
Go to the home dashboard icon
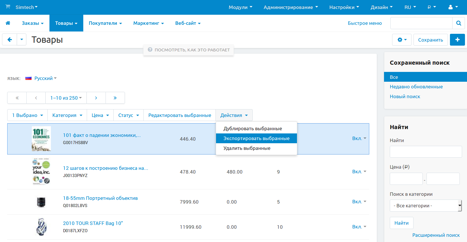tap(8, 23)
